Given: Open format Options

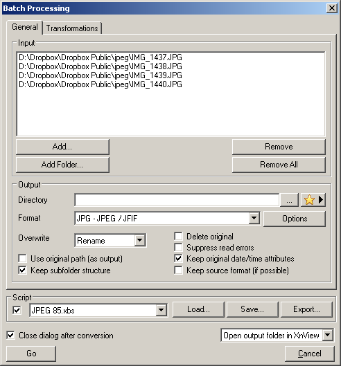Looking at the screenshot, I should pos(295,219).
